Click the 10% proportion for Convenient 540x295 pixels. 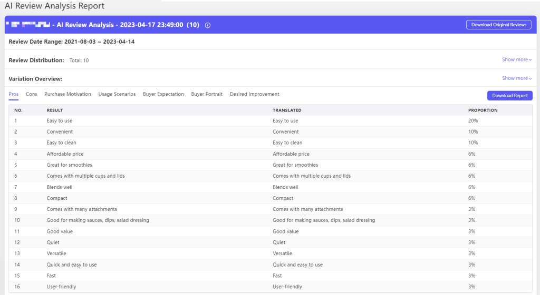473,131
